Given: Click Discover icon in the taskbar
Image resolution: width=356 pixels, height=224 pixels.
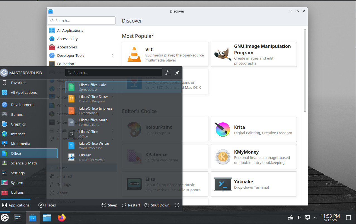Looking at the screenshot, I should [x=33, y=218].
